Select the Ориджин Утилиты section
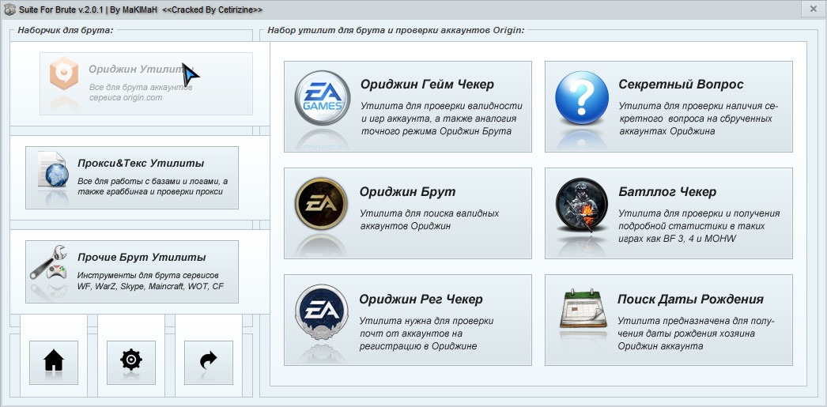Viewport: 827px width, 407px height. pos(146,83)
